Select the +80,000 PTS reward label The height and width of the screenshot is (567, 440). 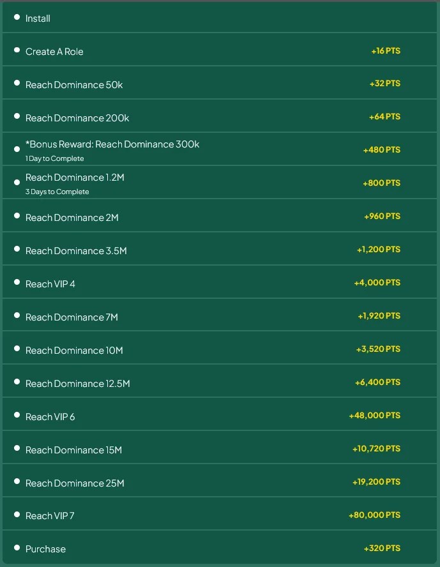[x=374, y=515]
